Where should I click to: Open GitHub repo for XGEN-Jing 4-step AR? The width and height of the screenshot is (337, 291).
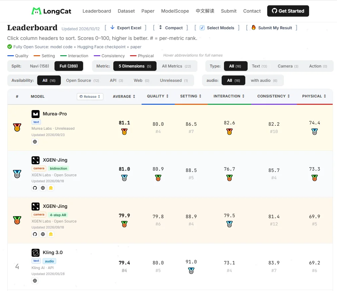point(35,234)
